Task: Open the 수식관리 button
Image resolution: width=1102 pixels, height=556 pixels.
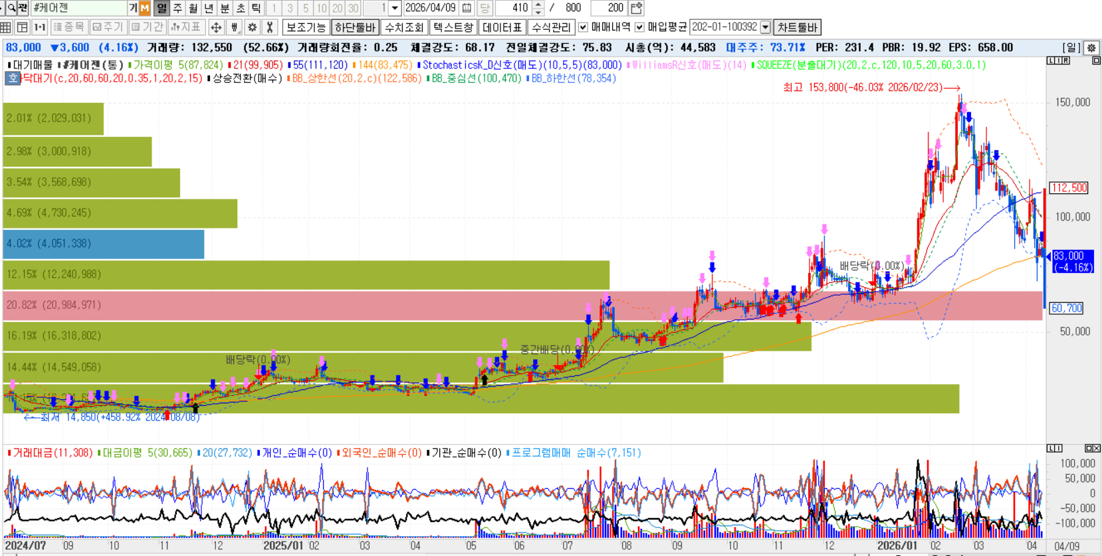Action: [x=552, y=27]
